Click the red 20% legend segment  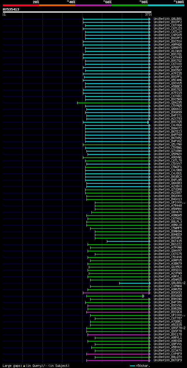[x=21, y=5]
